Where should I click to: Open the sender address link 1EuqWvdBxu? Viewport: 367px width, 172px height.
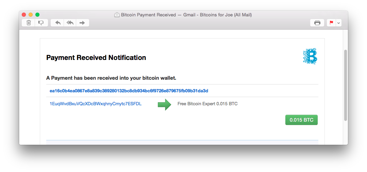pos(96,104)
